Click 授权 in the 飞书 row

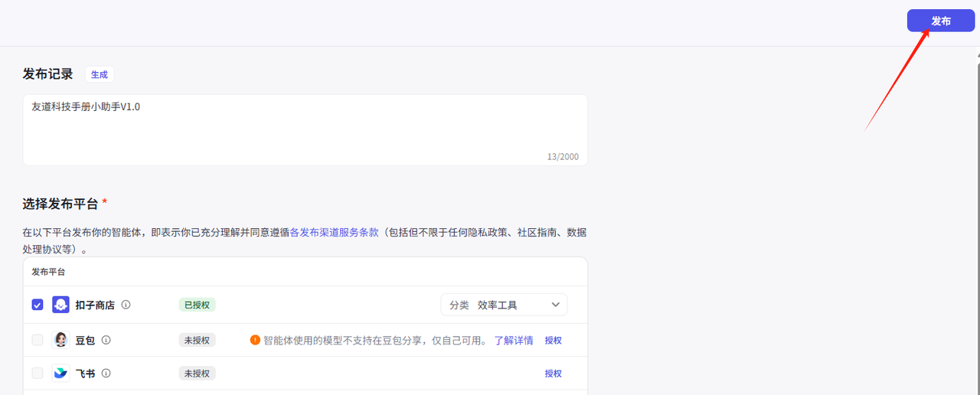tap(554, 373)
